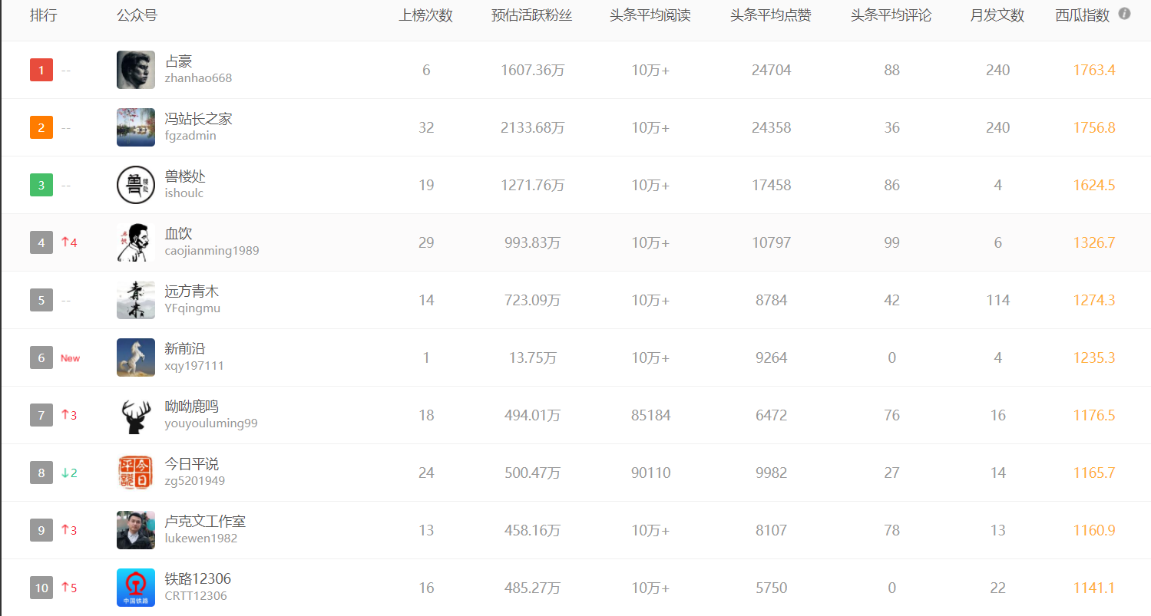
Task: Open 占豪 account avatar
Action: pyautogui.click(x=136, y=70)
